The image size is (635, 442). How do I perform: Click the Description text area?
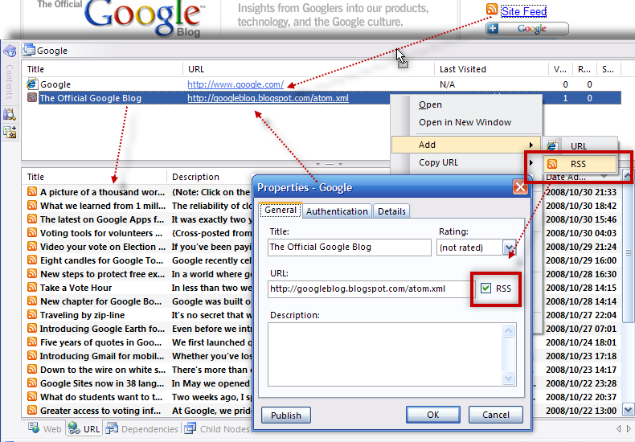click(385, 354)
